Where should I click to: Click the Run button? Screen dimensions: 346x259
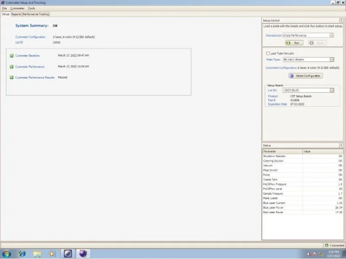click(x=294, y=43)
